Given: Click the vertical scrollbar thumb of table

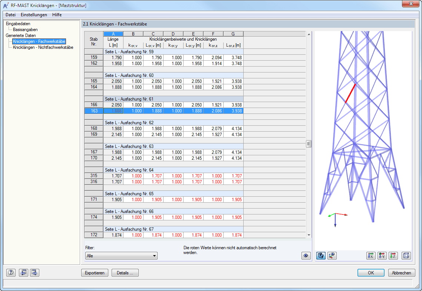Looking at the screenshot, I should pyautogui.click(x=309, y=143).
